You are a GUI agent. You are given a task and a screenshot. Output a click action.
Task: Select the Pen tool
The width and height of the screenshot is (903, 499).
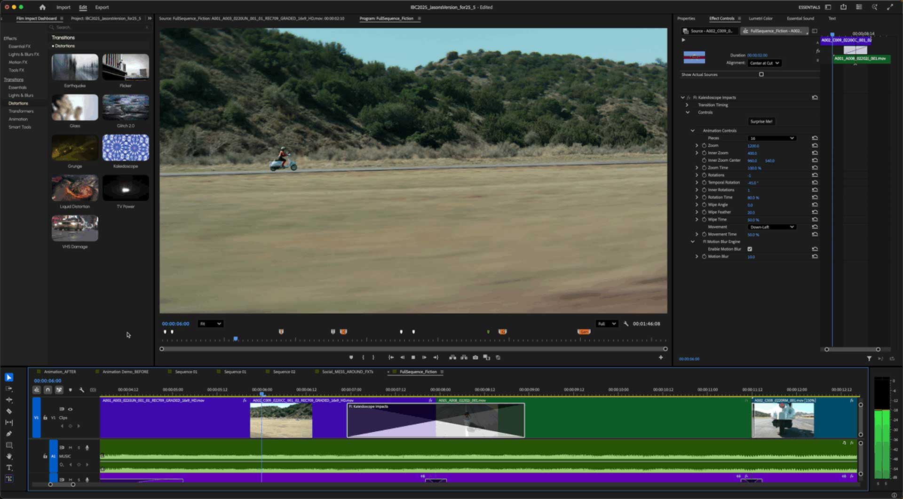tap(9, 434)
